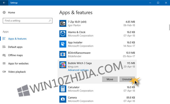The height and width of the screenshot is (104, 170).
Task: Open Video playback settings
Action: (17, 72)
